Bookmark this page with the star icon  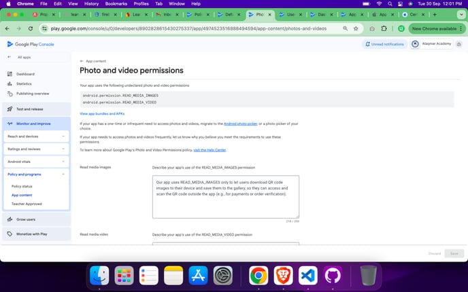point(356,29)
